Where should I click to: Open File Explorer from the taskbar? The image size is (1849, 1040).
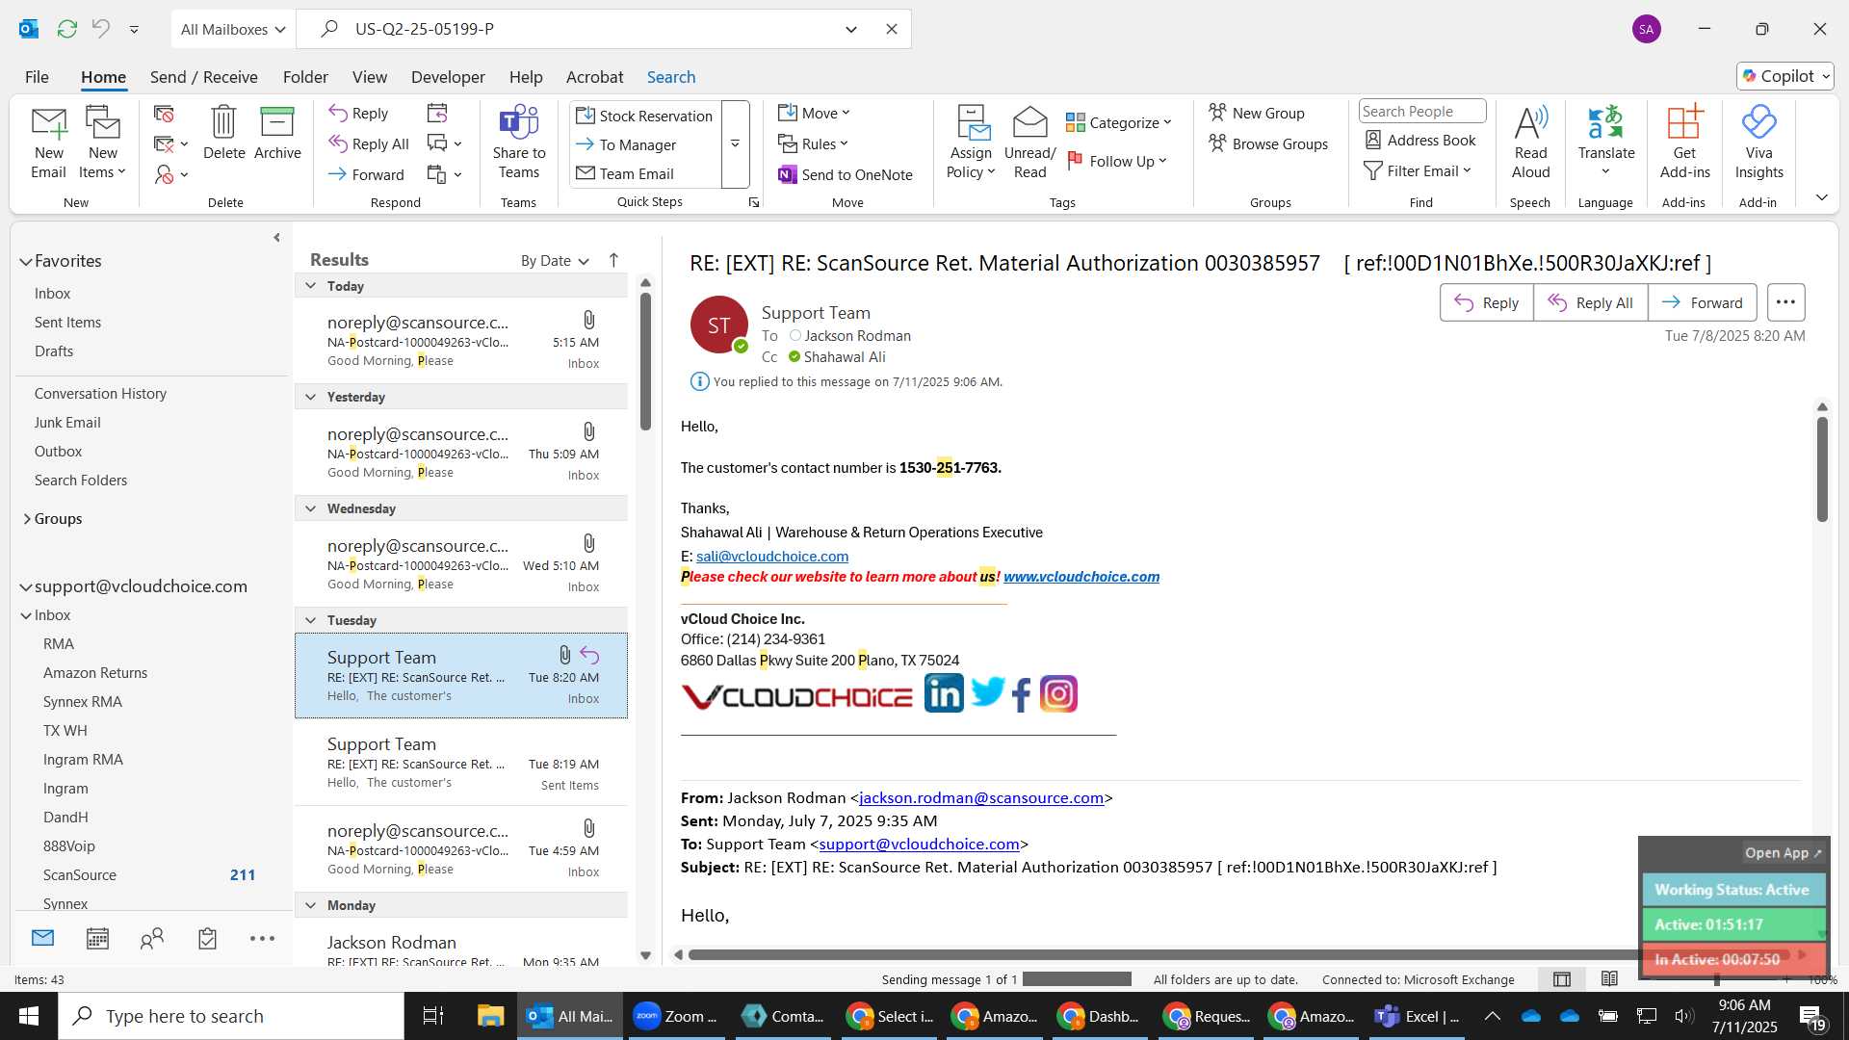[x=490, y=1016]
